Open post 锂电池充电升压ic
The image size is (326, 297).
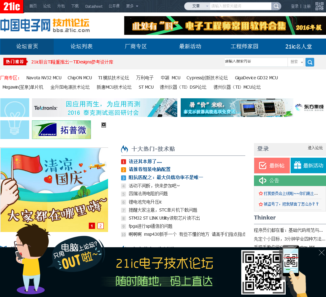coord(145,202)
